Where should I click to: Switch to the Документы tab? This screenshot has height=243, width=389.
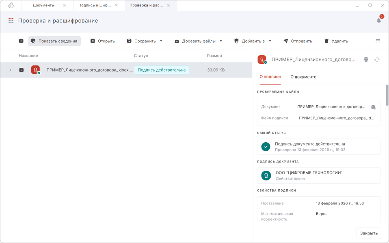[x=43, y=5]
